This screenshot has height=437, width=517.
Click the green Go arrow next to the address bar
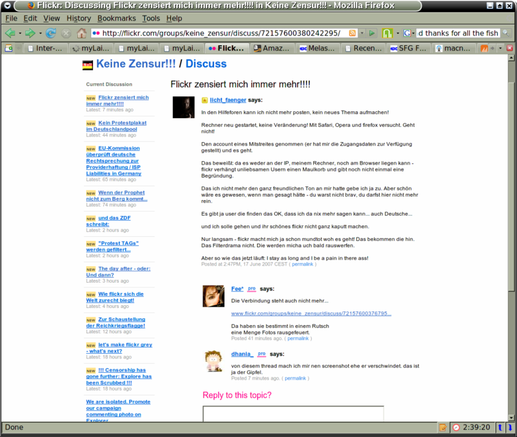coord(372,33)
